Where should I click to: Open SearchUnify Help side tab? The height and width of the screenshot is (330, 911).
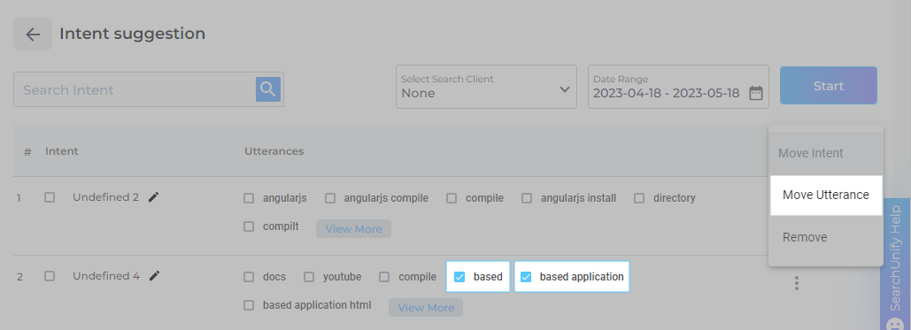point(895,265)
